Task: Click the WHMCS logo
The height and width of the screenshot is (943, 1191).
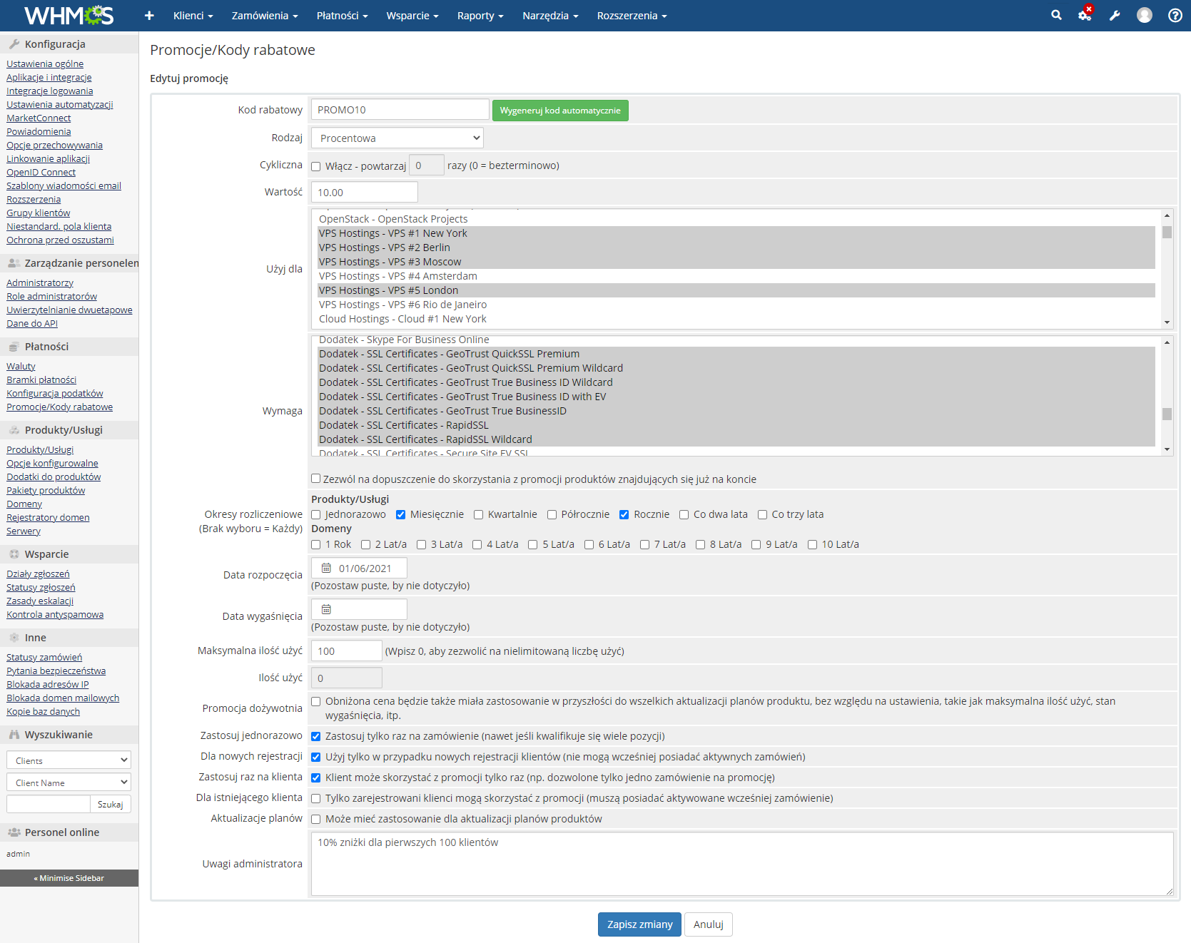Action: pos(67,15)
